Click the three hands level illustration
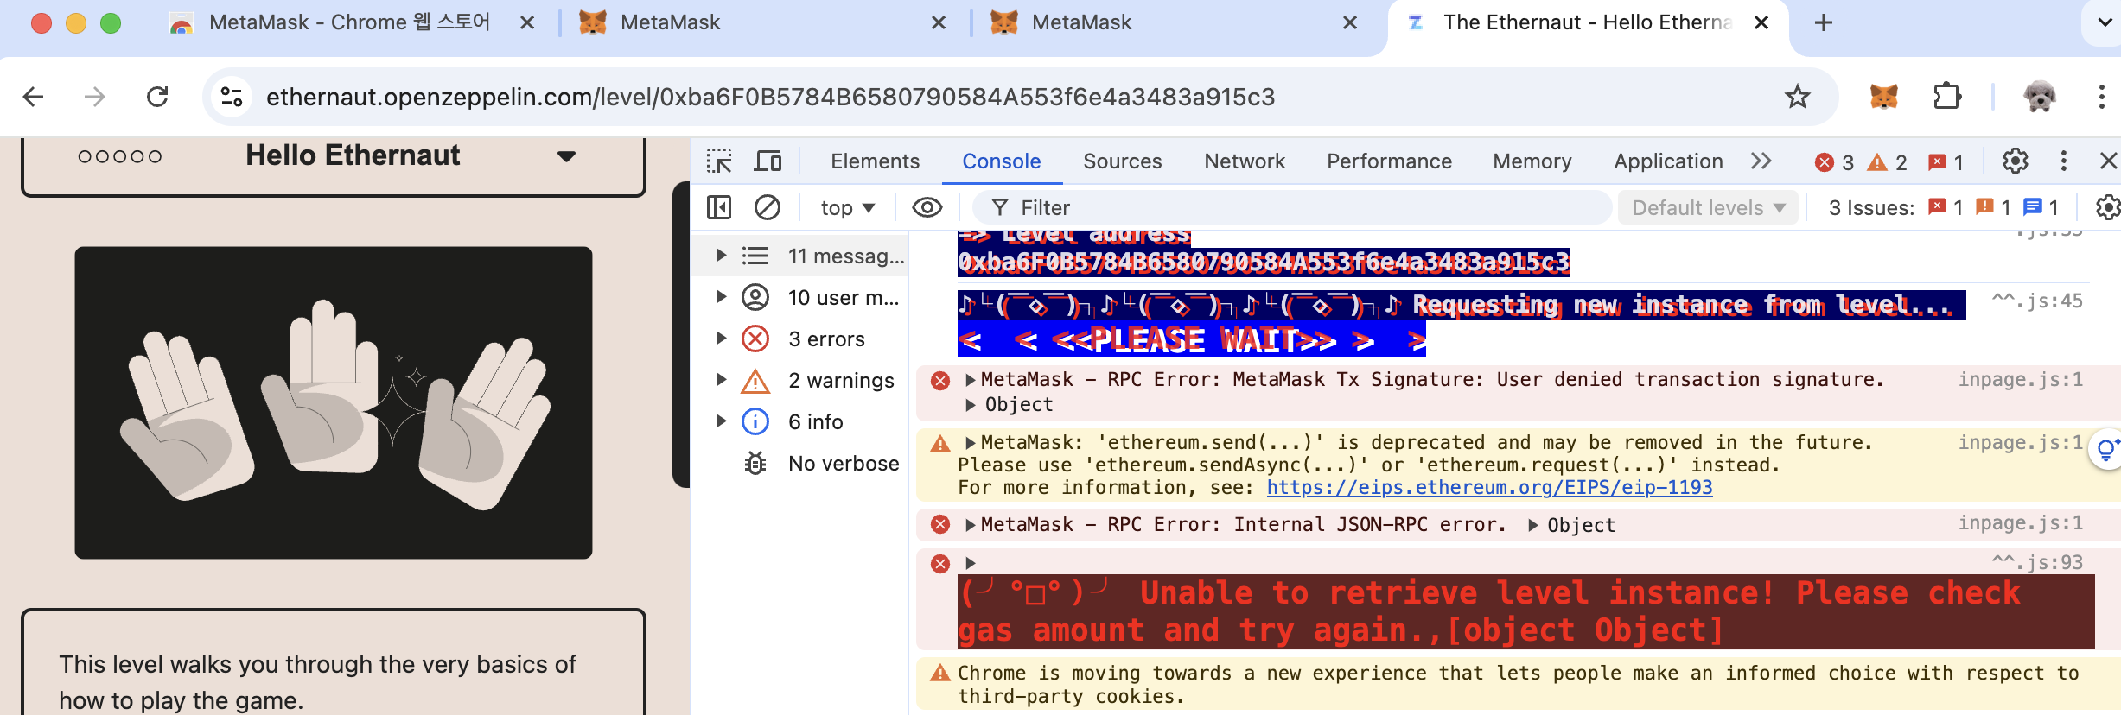Screen dimensions: 2121x715 point(334,402)
